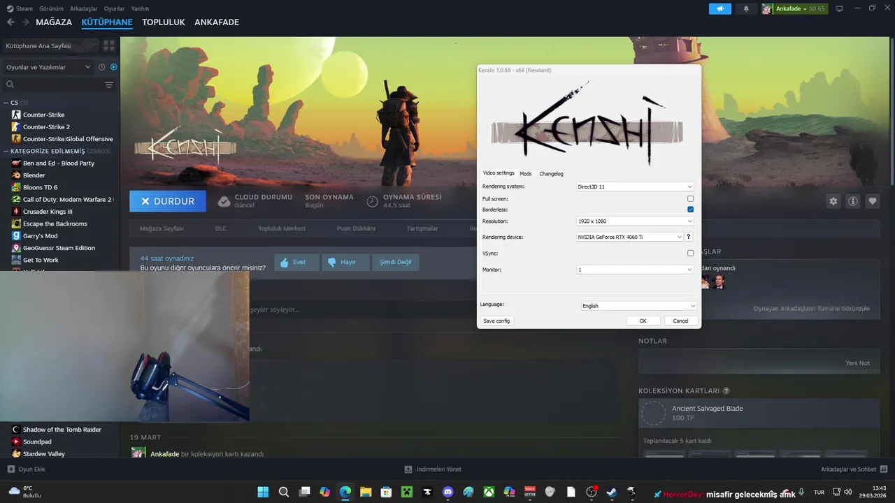Screen dimensions: 895x503
Task: Click the Şimdi Değil button
Action: (396, 262)
